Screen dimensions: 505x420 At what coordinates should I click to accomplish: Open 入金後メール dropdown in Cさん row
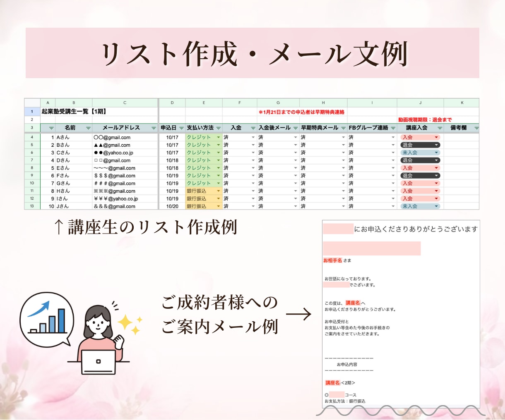pos(296,153)
